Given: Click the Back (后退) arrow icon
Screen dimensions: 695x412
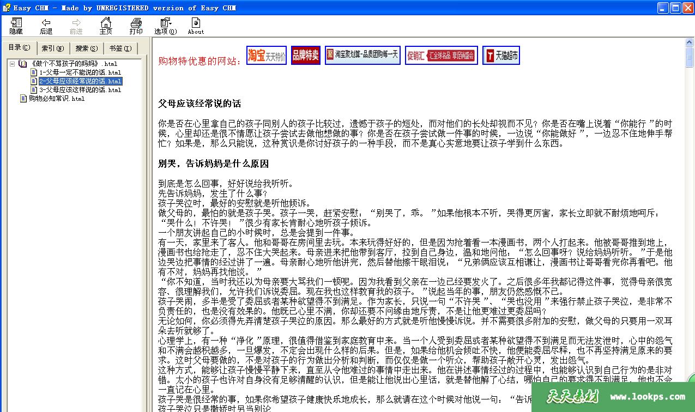Looking at the screenshot, I should tap(46, 23).
